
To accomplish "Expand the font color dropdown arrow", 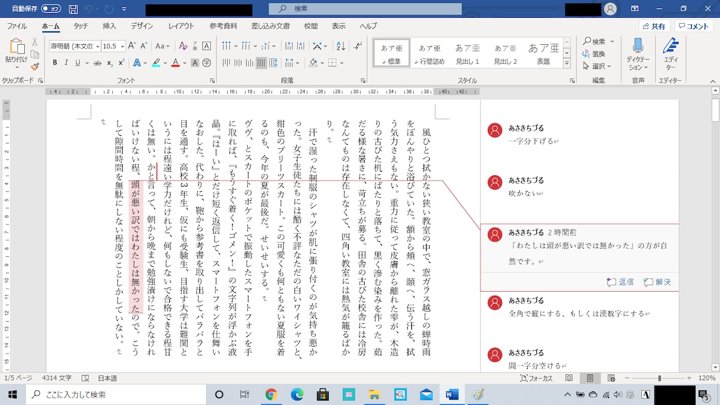I will point(185,63).
